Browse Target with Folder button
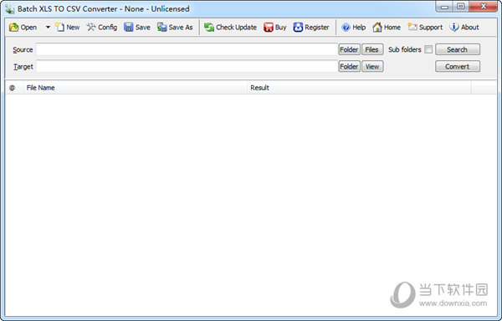Image resolution: width=502 pixels, height=321 pixels. [349, 67]
